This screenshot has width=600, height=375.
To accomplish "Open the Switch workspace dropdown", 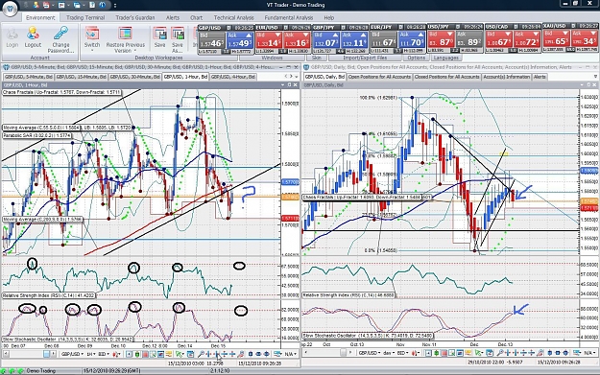I will click(92, 39).
